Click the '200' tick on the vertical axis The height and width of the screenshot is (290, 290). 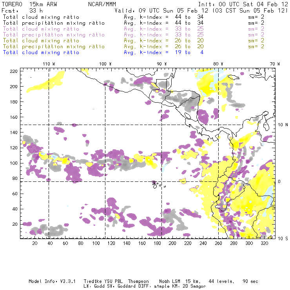pyautogui.click(x=14, y=87)
